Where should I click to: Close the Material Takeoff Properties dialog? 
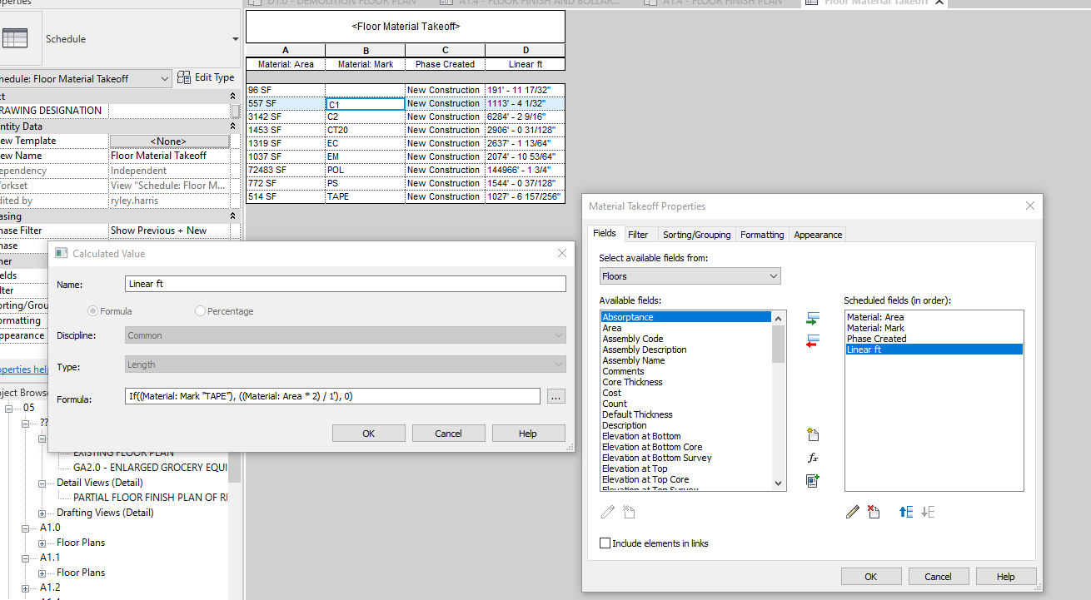click(1030, 206)
